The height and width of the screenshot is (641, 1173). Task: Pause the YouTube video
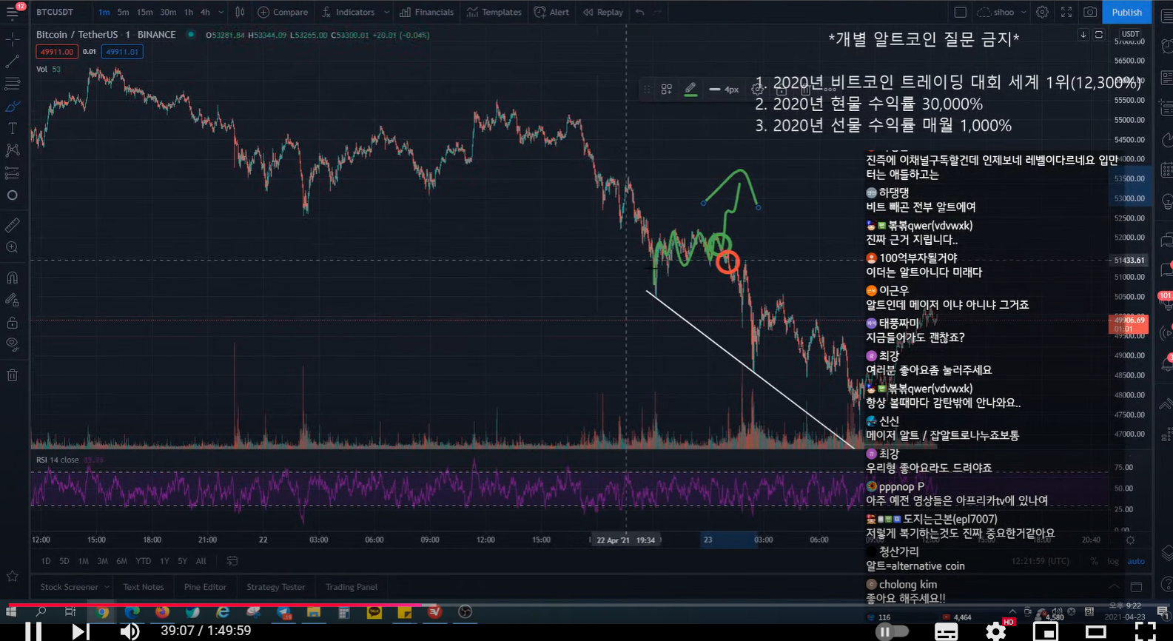(33, 631)
